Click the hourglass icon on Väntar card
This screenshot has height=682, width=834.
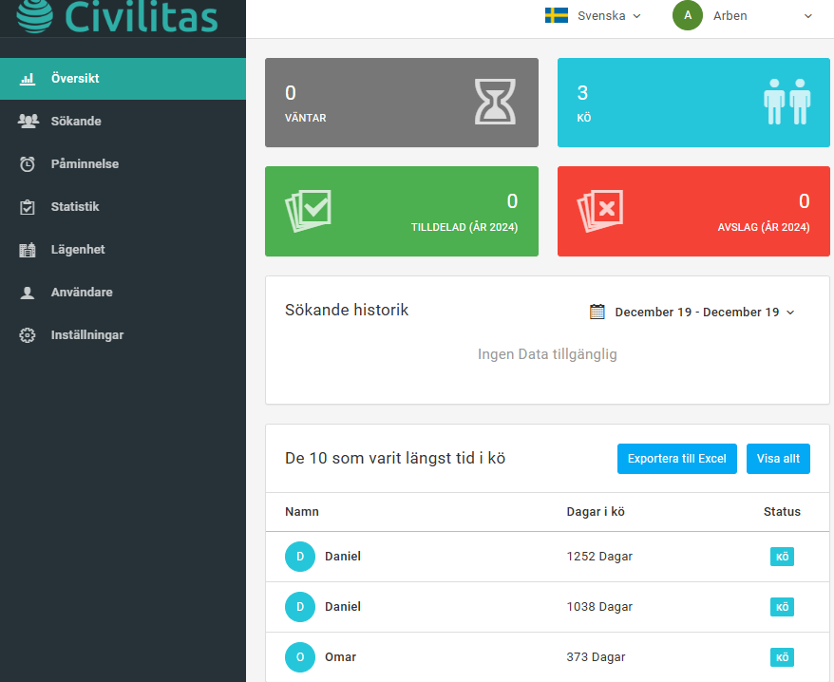click(495, 102)
